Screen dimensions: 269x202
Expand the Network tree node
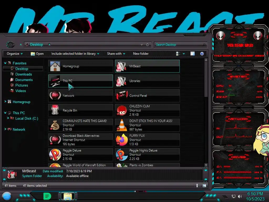point(5,129)
